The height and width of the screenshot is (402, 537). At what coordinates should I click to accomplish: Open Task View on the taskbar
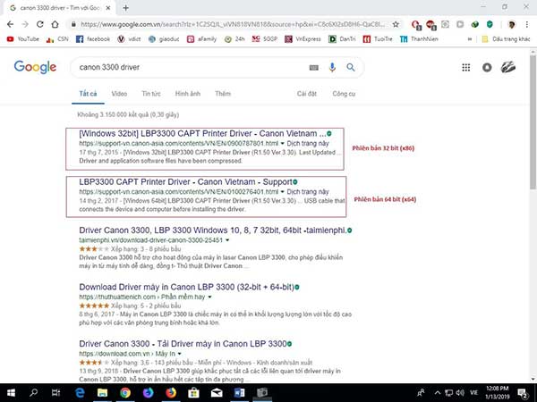(x=56, y=393)
